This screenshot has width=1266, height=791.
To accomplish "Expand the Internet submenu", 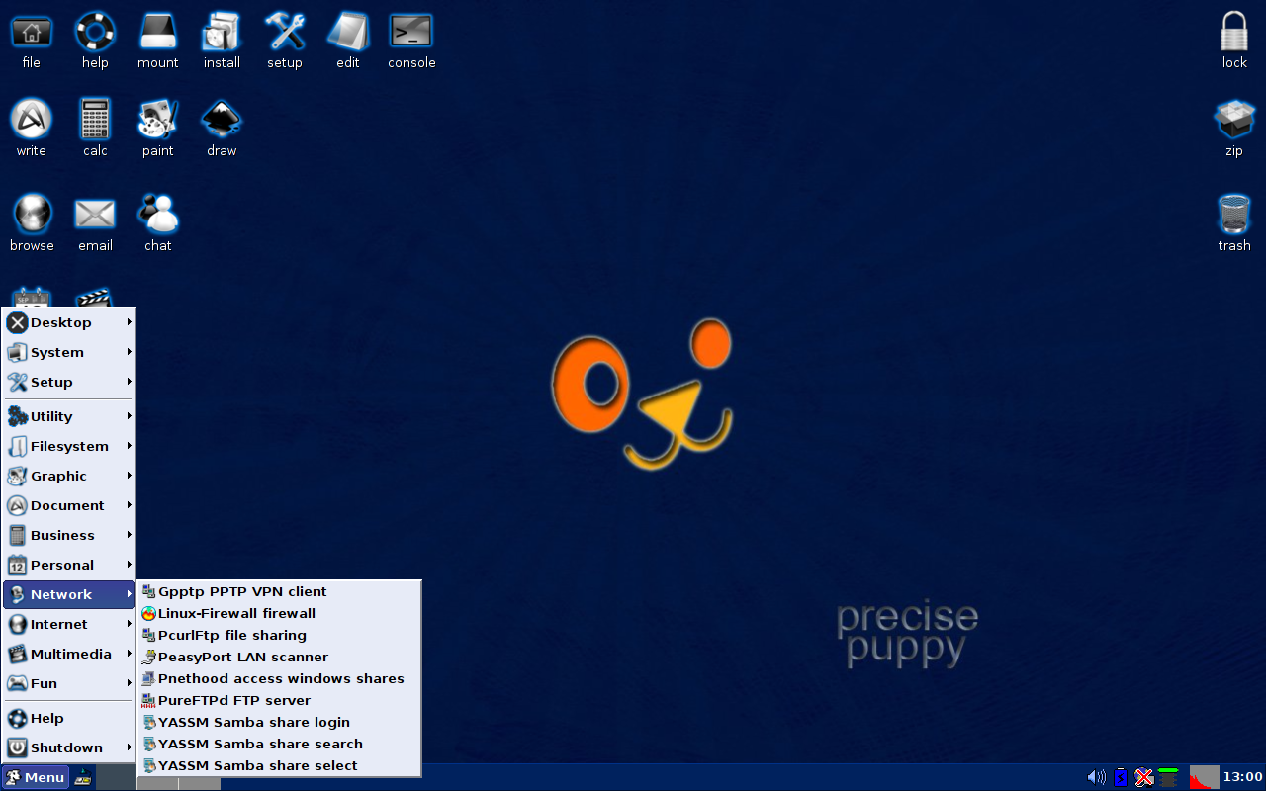I will (69, 624).
